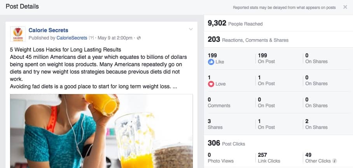Click the Calorie Secrets page logo
353x168 pixels.
point(18,34)
